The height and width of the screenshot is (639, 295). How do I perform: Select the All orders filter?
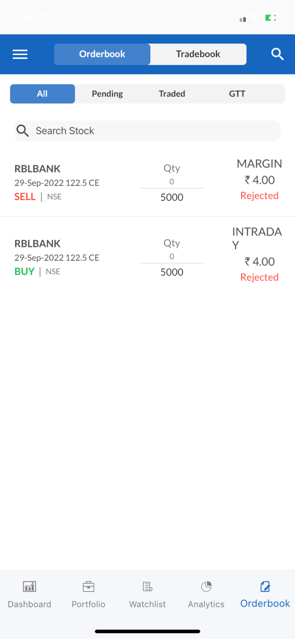point(42,93)
